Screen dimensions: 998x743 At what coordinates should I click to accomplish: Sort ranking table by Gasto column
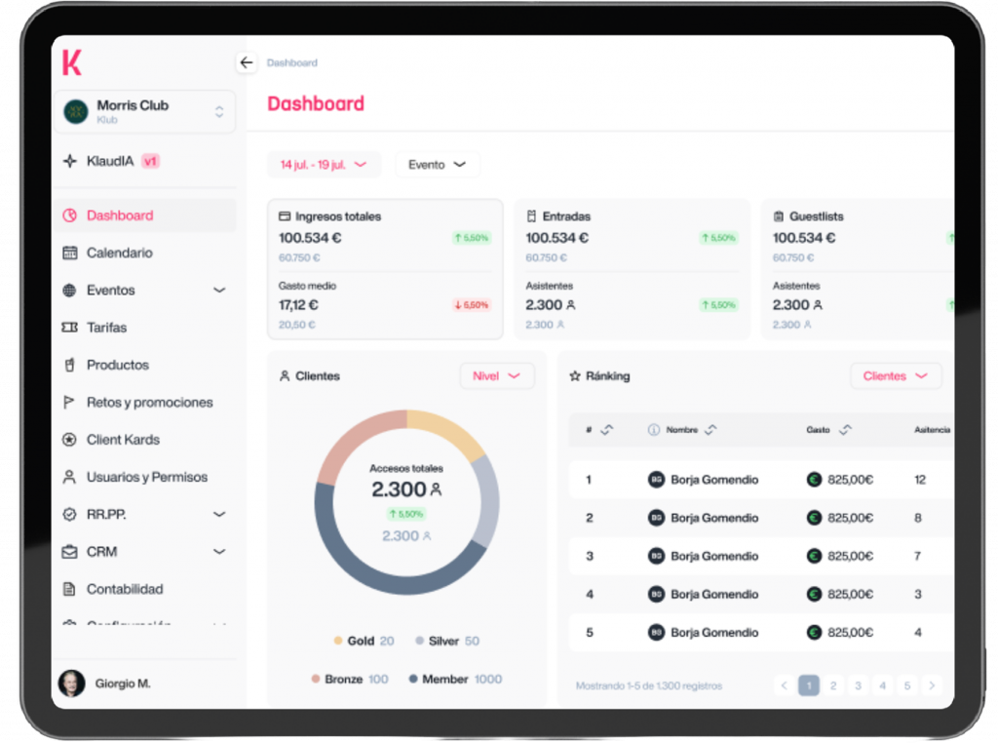click(x=845, y=430)
